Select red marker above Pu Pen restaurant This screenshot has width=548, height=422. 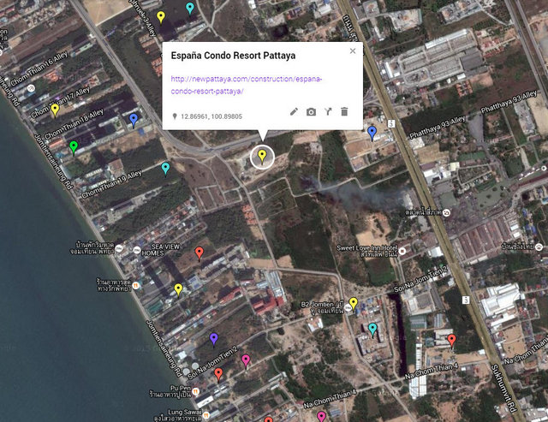tap(218, 375)
